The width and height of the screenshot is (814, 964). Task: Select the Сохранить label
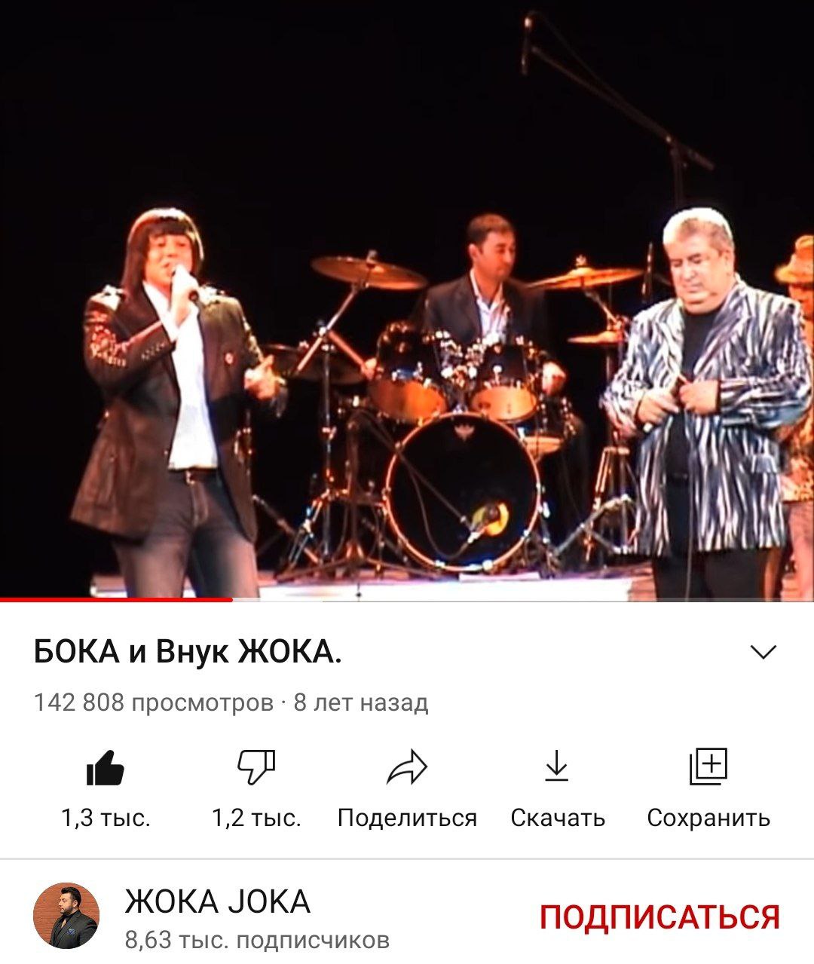[x=708, y=818]
